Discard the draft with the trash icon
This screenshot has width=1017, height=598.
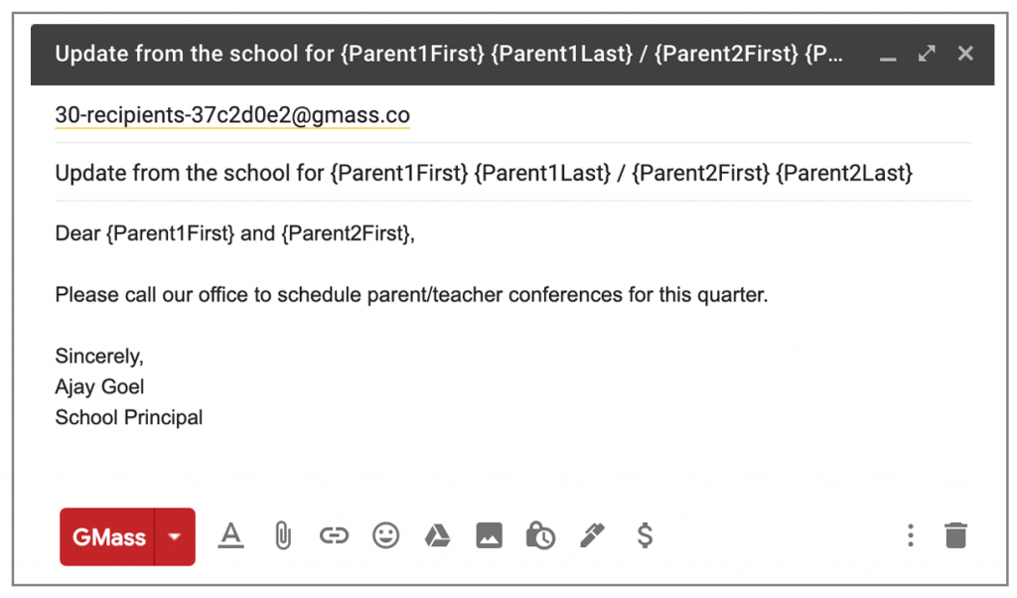(x=955, y=536)
